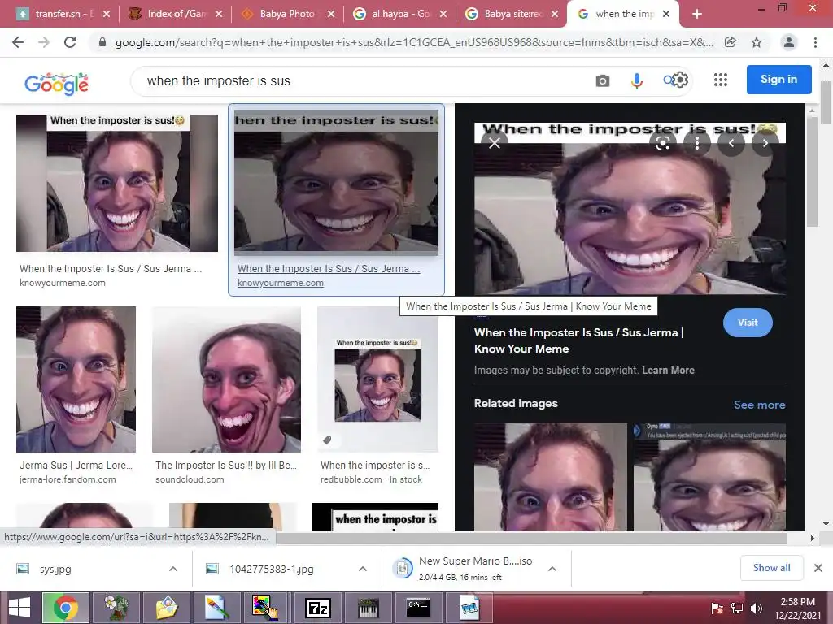Bookmark this page with the star icon
The image size is (833, 624).
757,42
